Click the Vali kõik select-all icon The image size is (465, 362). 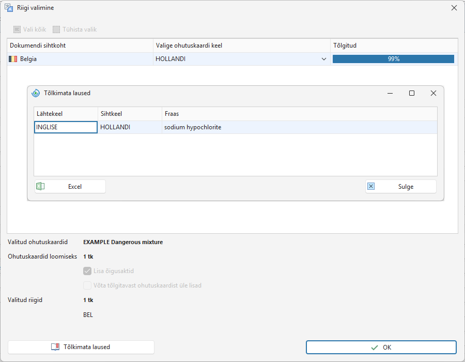[x=17, y=29]
